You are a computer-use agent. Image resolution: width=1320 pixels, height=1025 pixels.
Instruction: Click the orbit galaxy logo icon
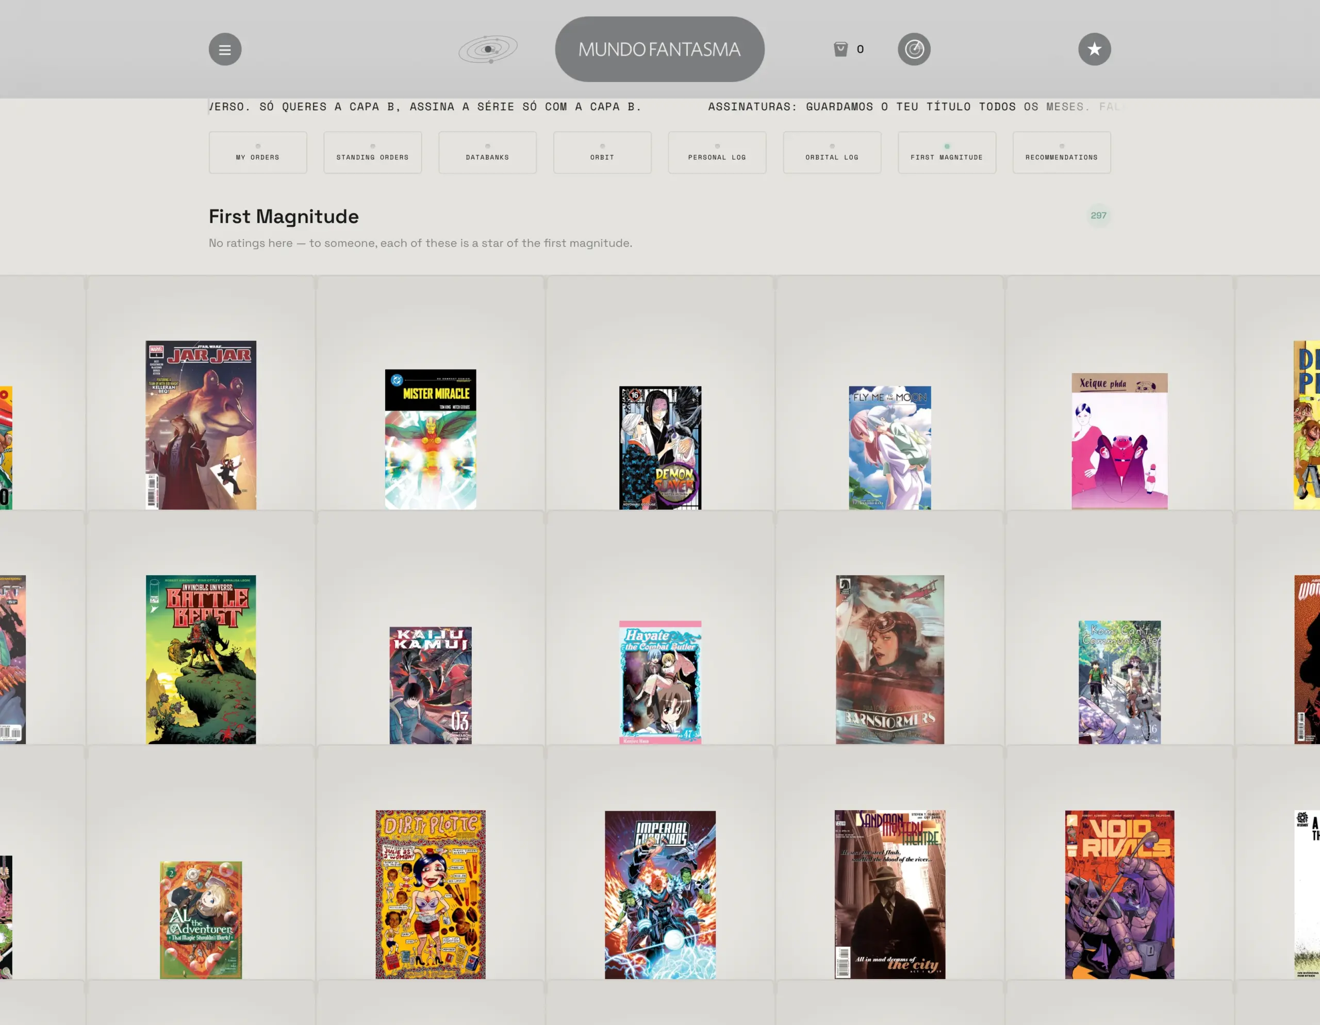488,49
